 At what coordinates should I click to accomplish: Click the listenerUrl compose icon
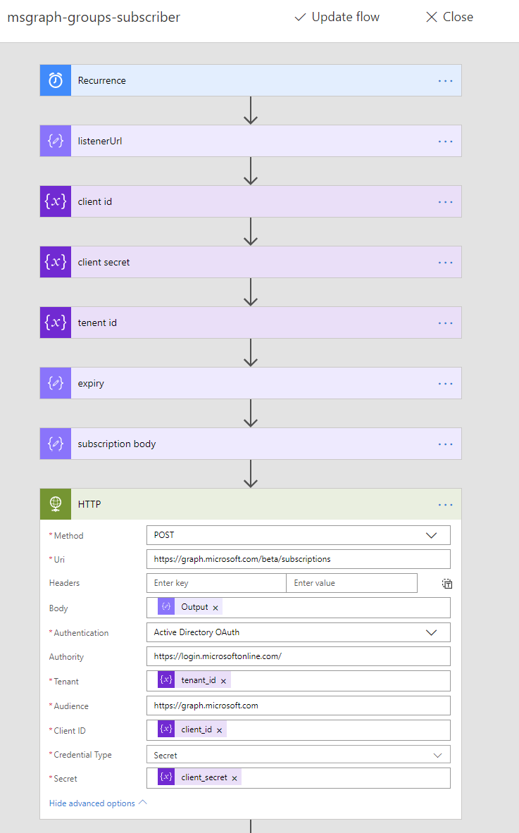pyautogui.click(x=56, y=141)
